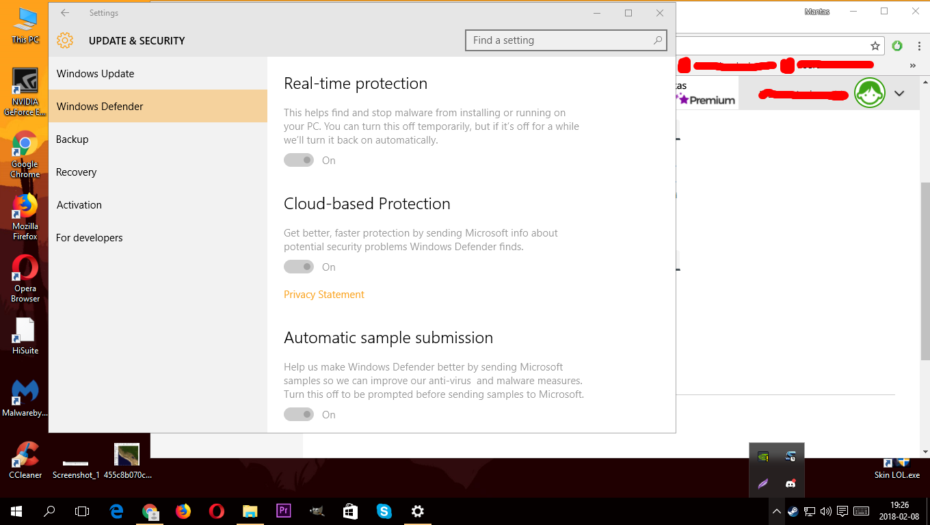Screen dimensions: 930x525
Task: Expand the account dropdown beside green avatar
Action: pyautogui.click(x=899, y=94)
